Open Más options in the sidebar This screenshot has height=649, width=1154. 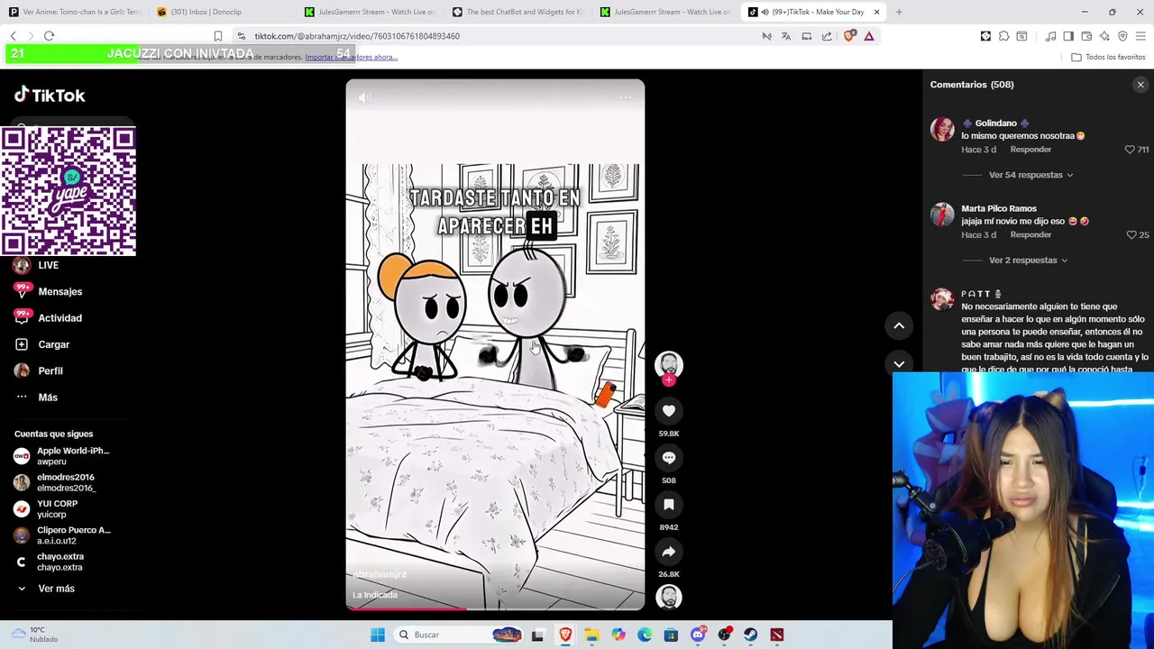[x=47, y=398]
